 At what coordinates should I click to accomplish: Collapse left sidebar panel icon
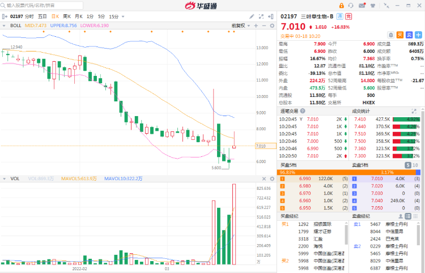coord(5,16)
